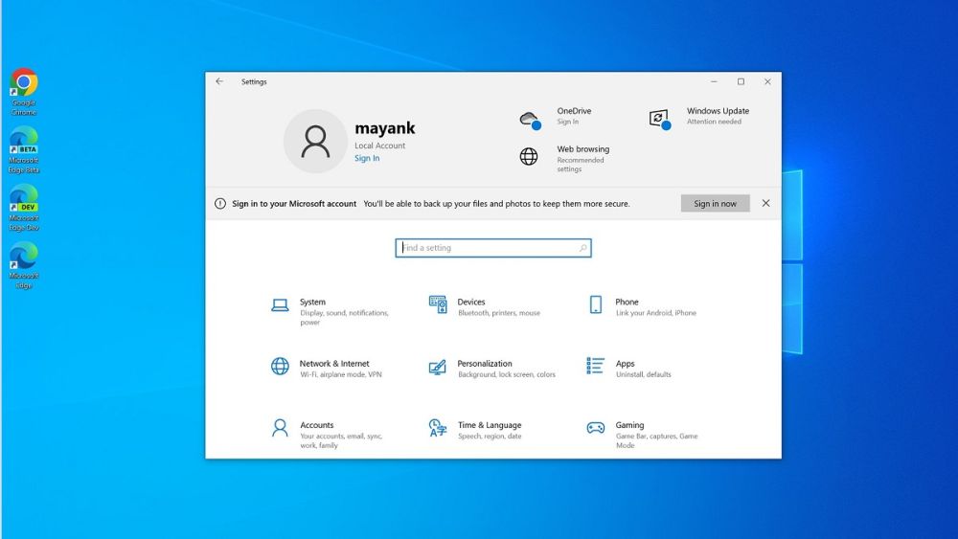Open the Personalization category label
Screen dimensions: 958x539
(485, 363)
